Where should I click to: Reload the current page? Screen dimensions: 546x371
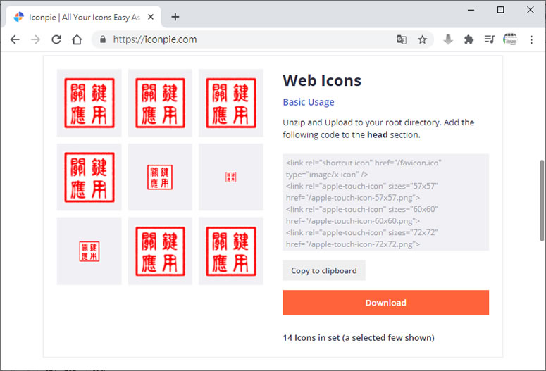(x=56, y=40)
